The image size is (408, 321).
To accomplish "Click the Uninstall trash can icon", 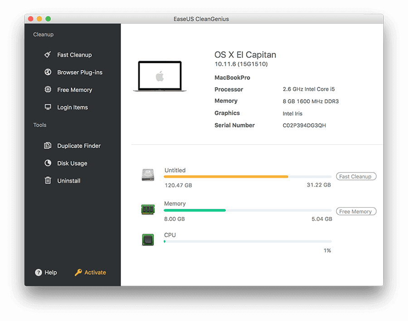I will (48, 180).
